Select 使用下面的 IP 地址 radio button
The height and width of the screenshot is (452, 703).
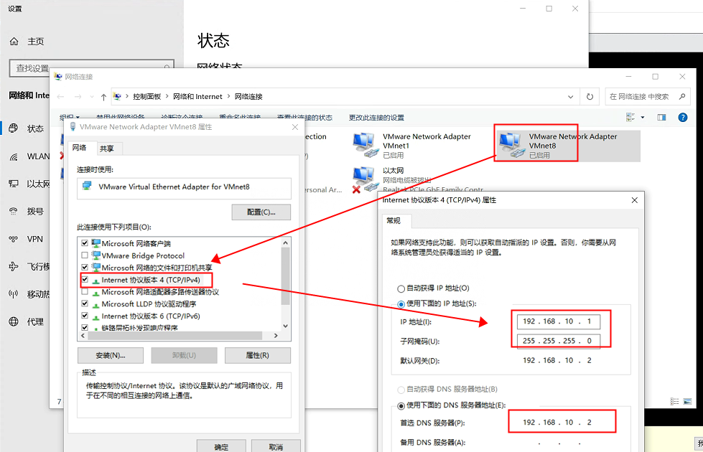tap(401, 304)
